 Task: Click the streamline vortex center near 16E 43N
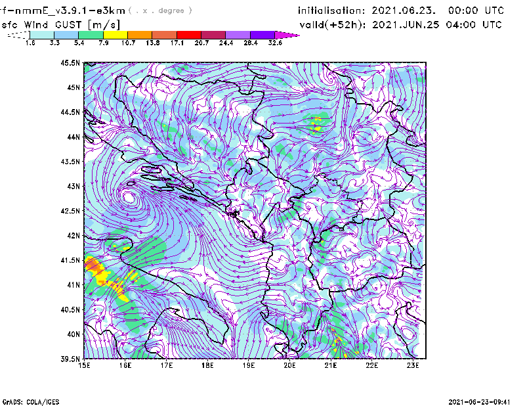[128, 197]
